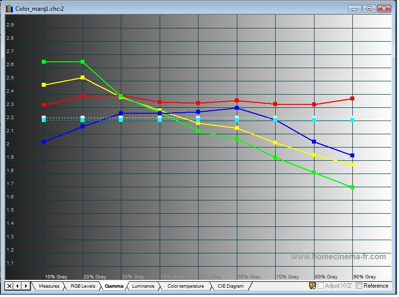Click the 70% Gray axis label
This screenshot has width=399, height=297.
[287, 277]
